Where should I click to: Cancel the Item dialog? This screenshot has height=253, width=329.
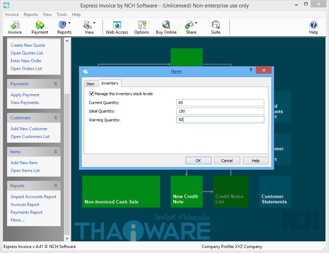[227, 161]
